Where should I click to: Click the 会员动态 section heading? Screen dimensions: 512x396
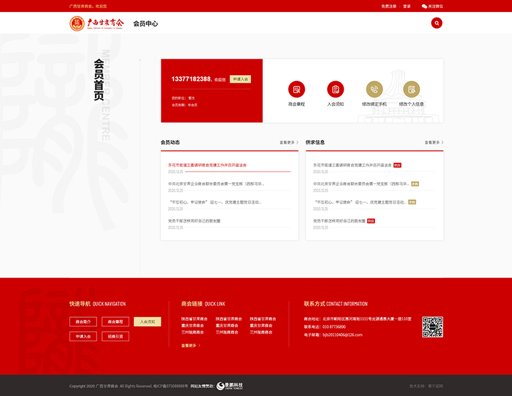point(170,143)
